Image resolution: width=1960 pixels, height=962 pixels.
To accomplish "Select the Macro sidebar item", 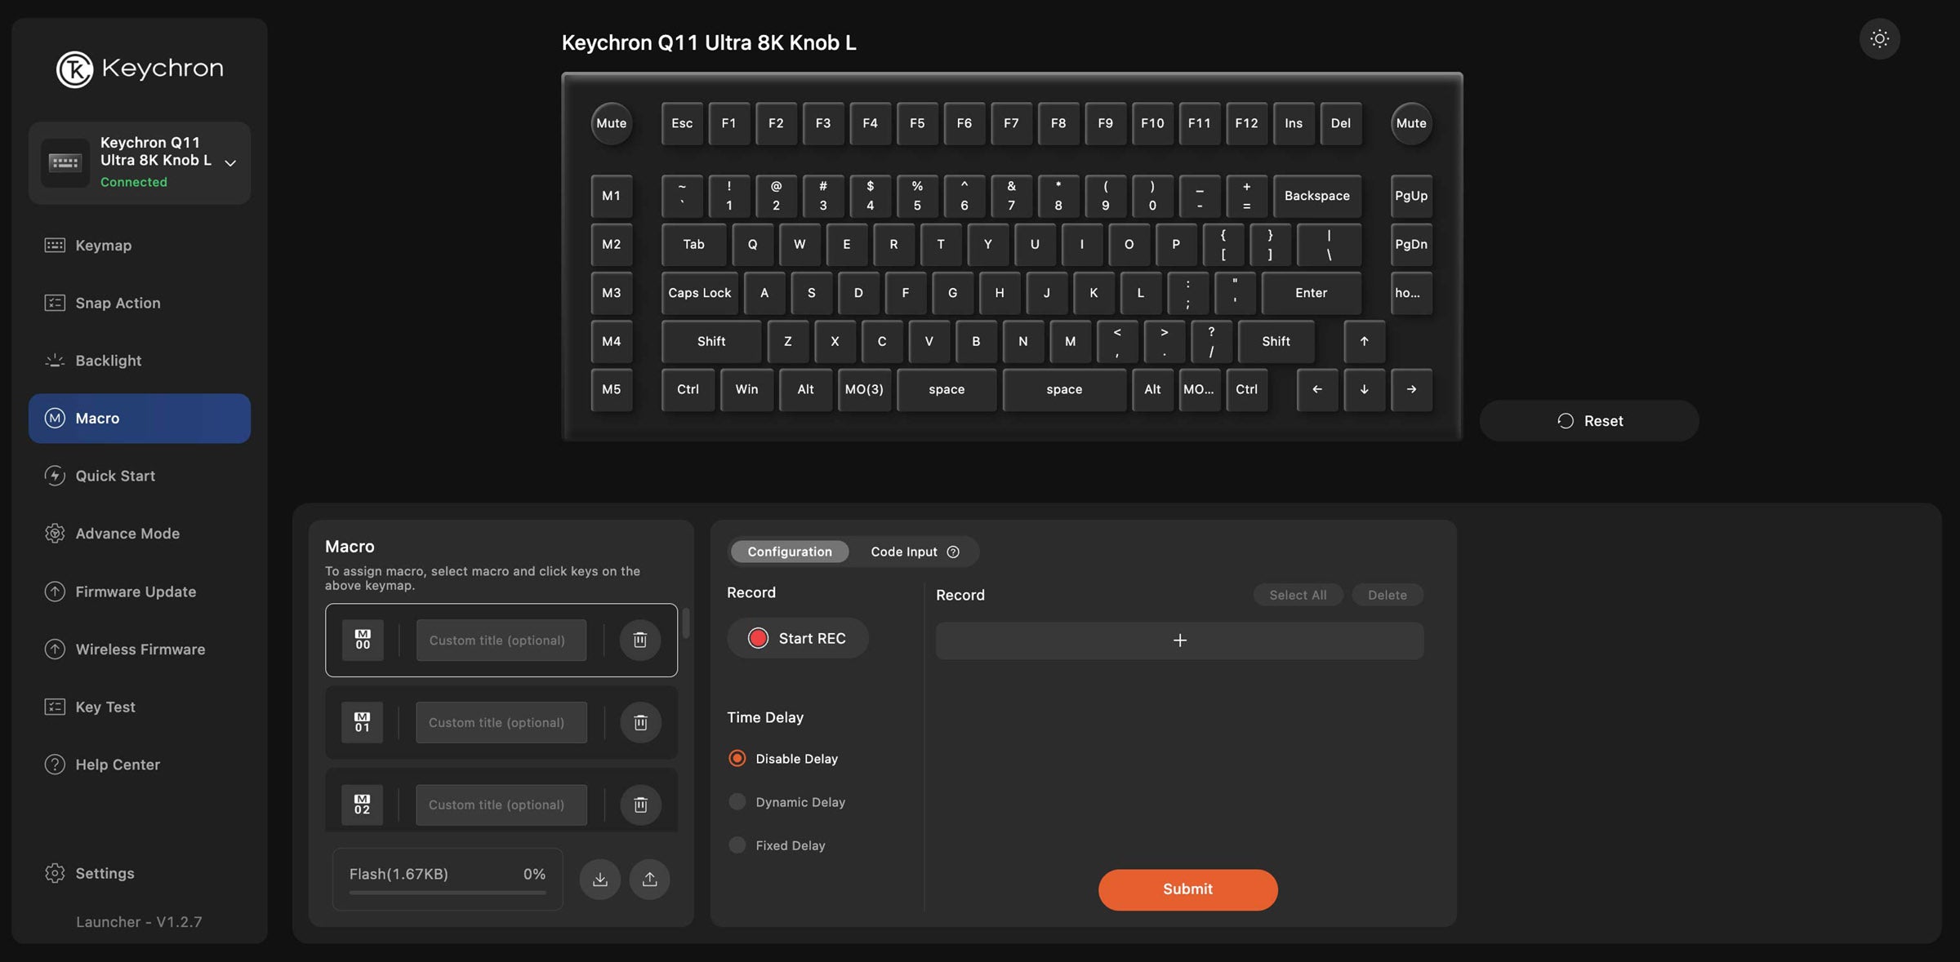I will pos(139,419).
